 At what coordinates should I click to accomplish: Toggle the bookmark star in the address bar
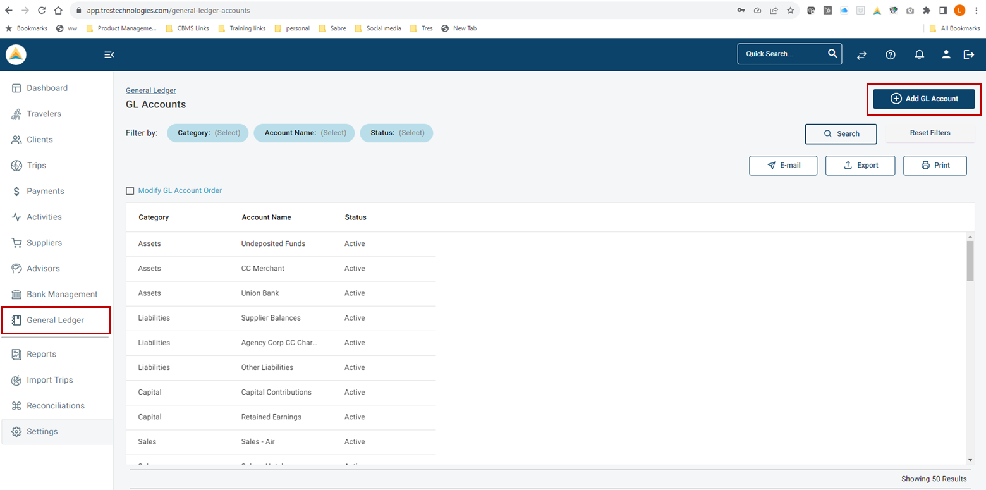791,10
